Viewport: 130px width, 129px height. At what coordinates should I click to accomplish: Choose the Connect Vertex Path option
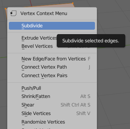pyautogui.click(x=52, y=67)
